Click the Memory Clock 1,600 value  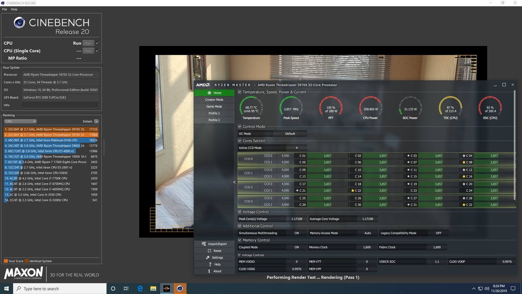point(367,248)
